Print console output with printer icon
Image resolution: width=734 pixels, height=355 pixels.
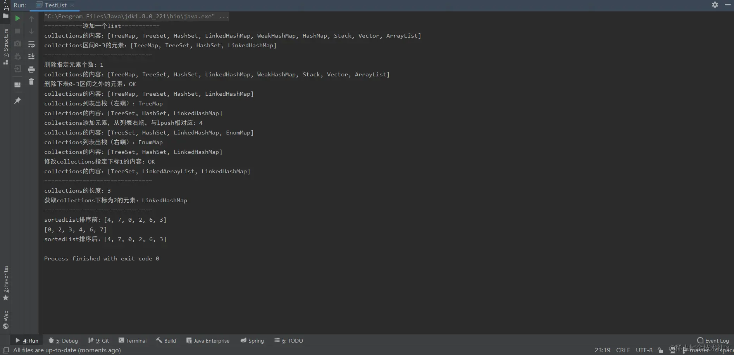[x=31, y=70]
